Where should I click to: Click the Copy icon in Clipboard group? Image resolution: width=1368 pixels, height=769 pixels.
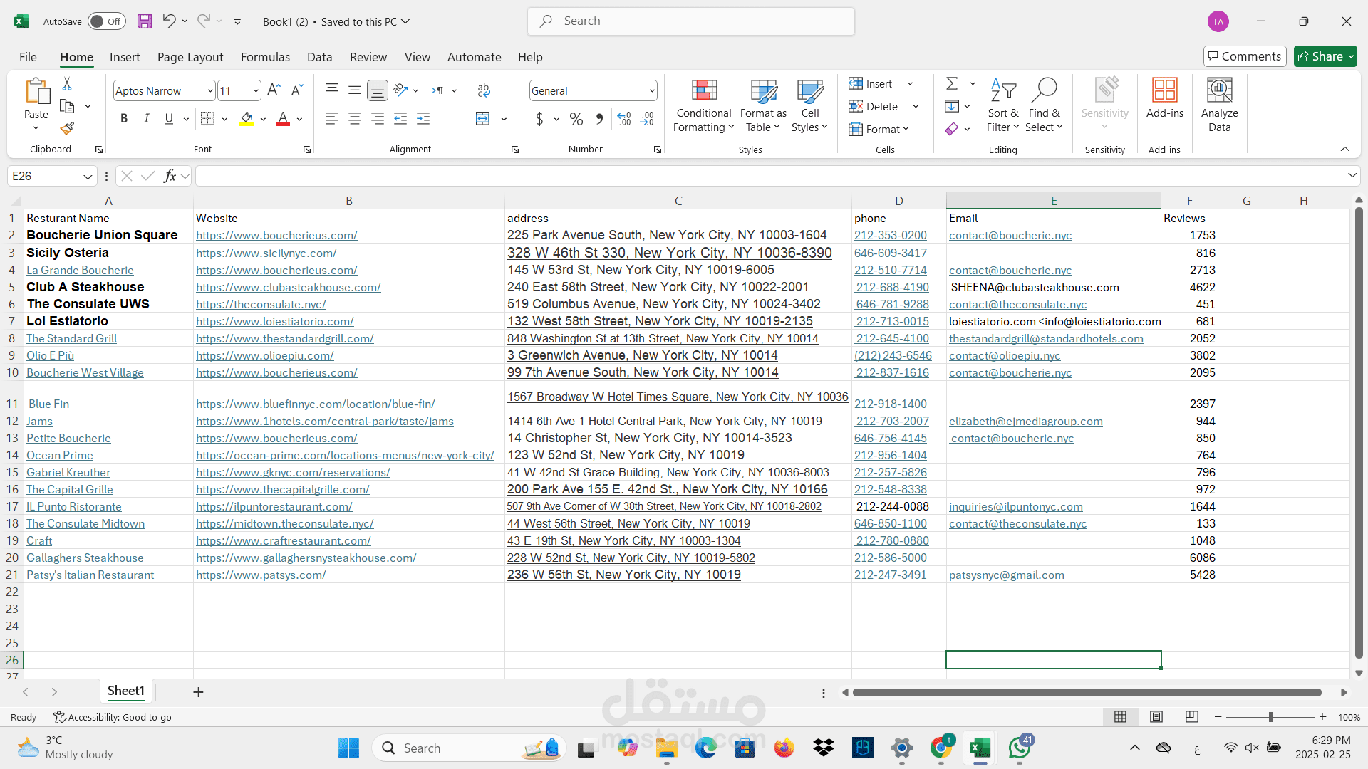pyautogui.click(x=68, y=107)
